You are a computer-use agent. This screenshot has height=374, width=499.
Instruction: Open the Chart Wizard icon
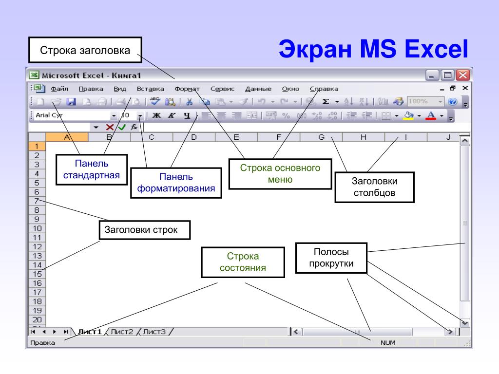pyautogui.click(x=383, y=102)
